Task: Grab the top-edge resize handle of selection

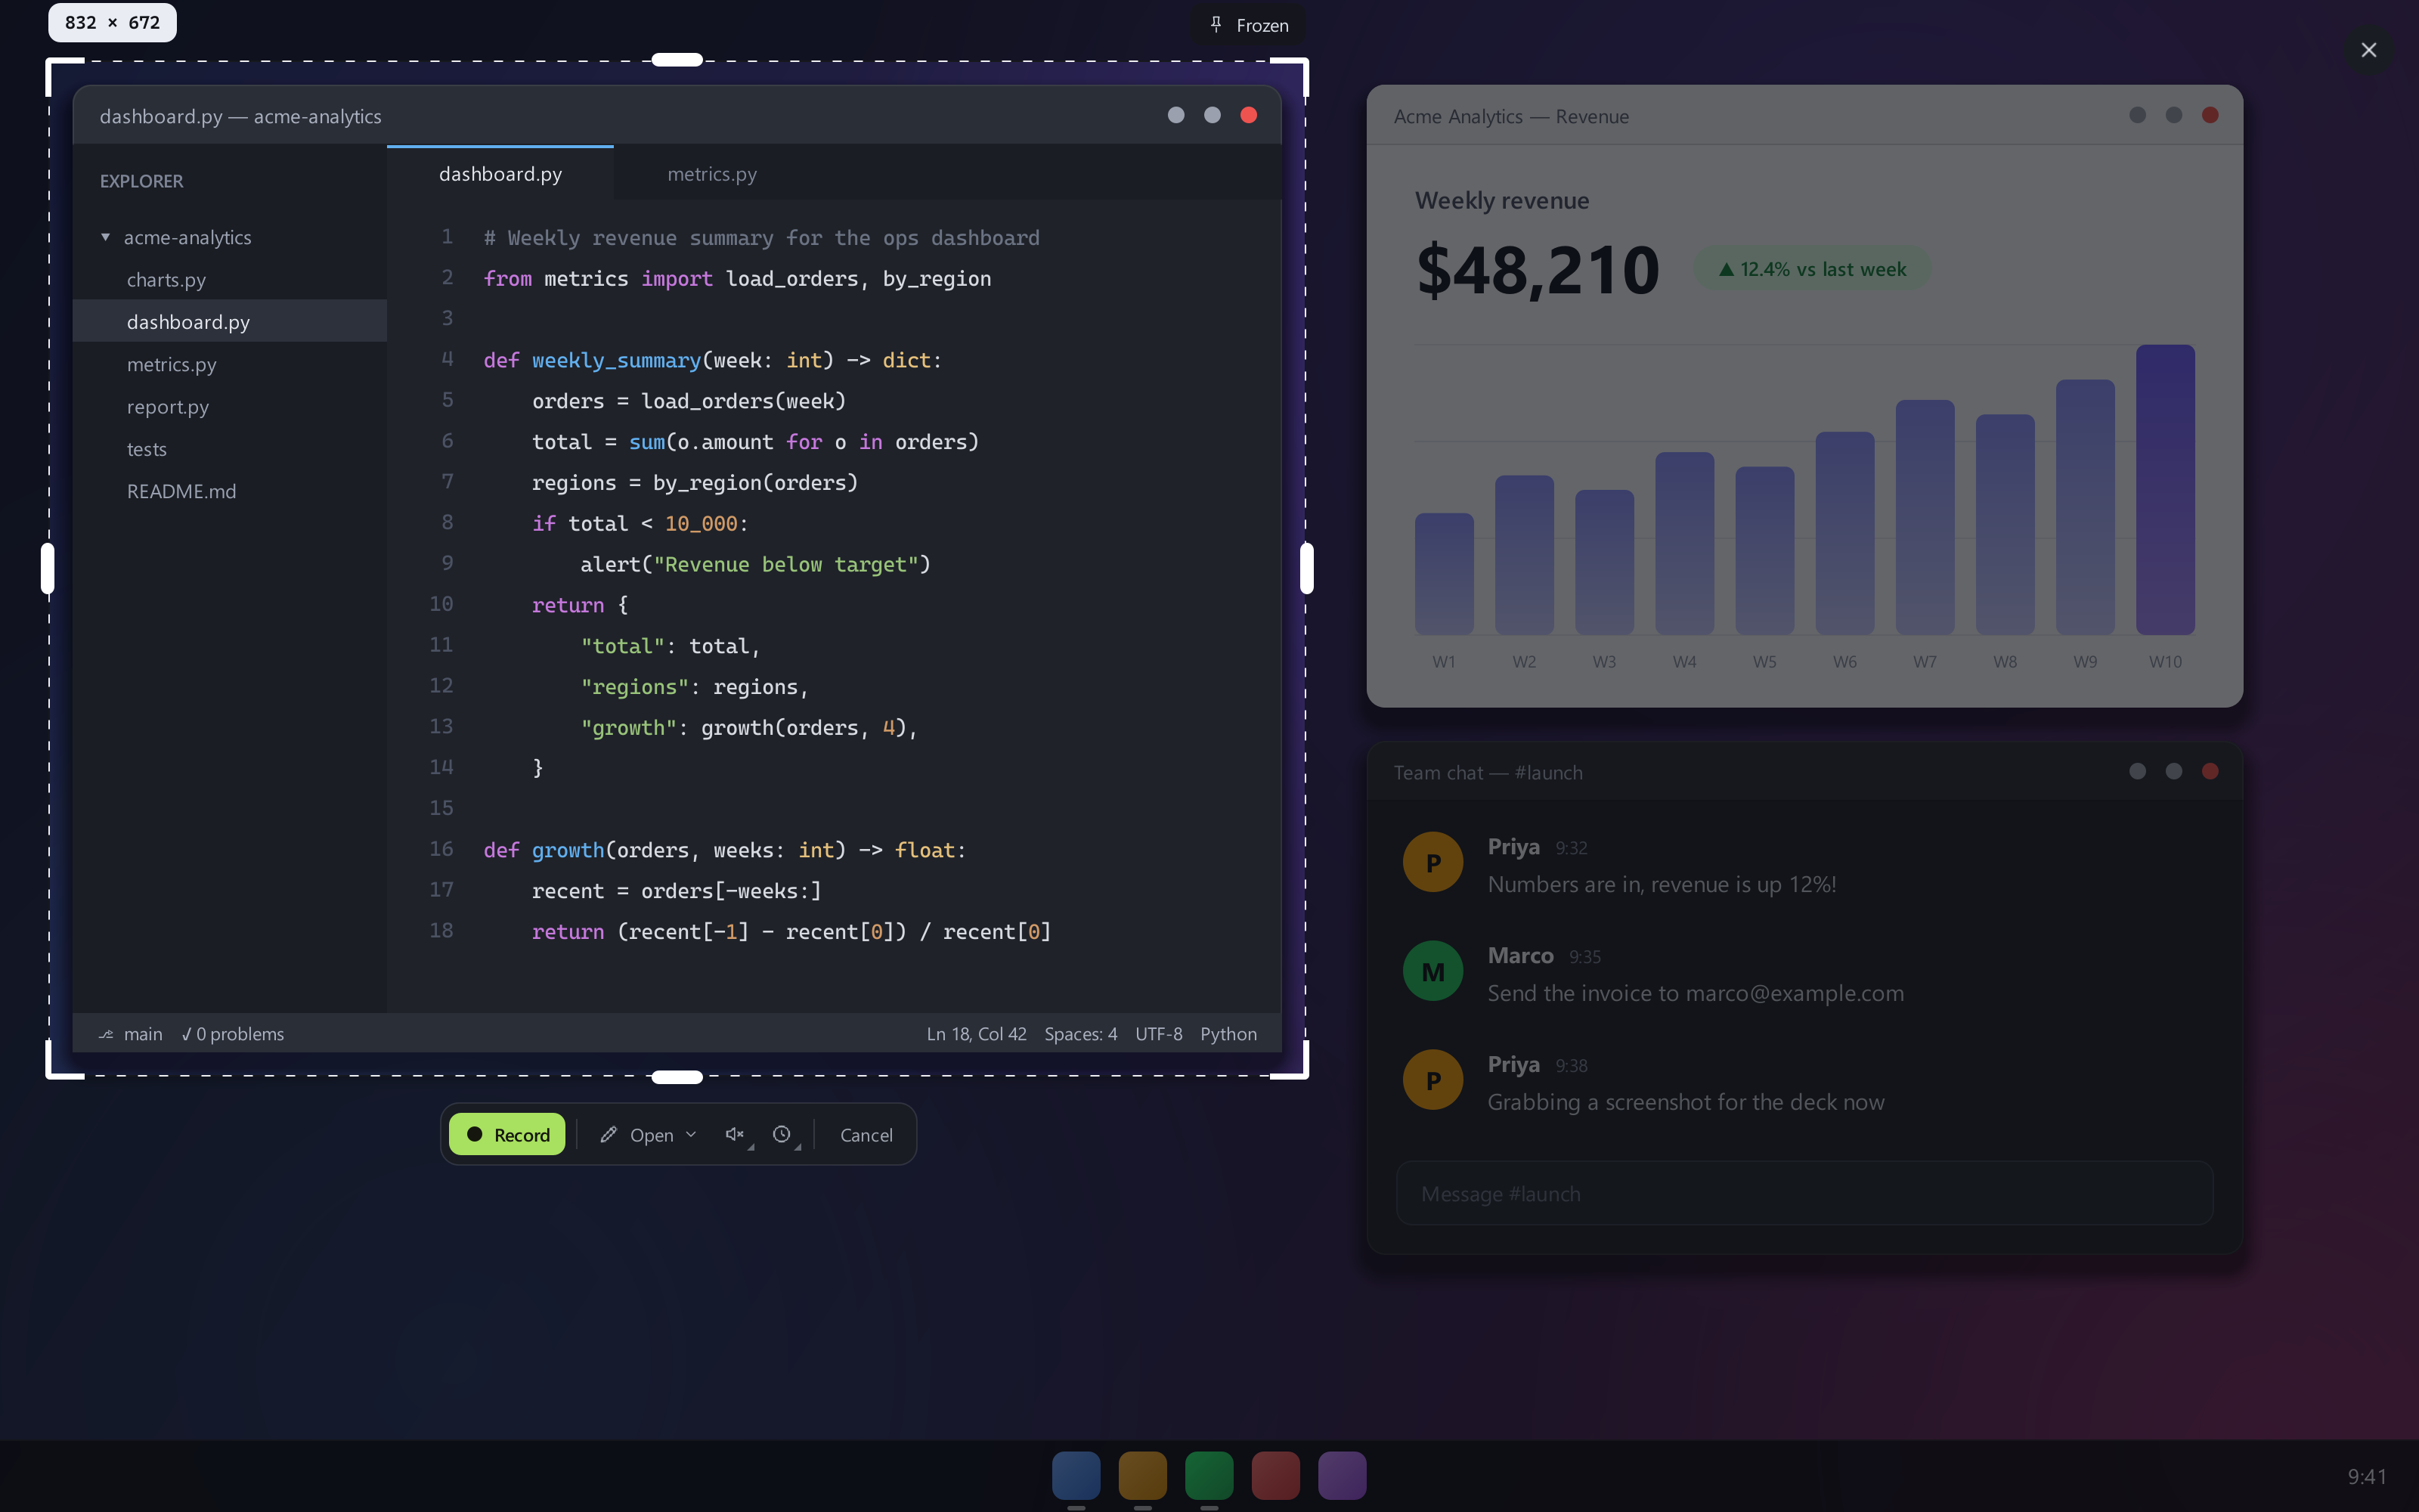Action: pyautogui.click(x=677, y=59)
